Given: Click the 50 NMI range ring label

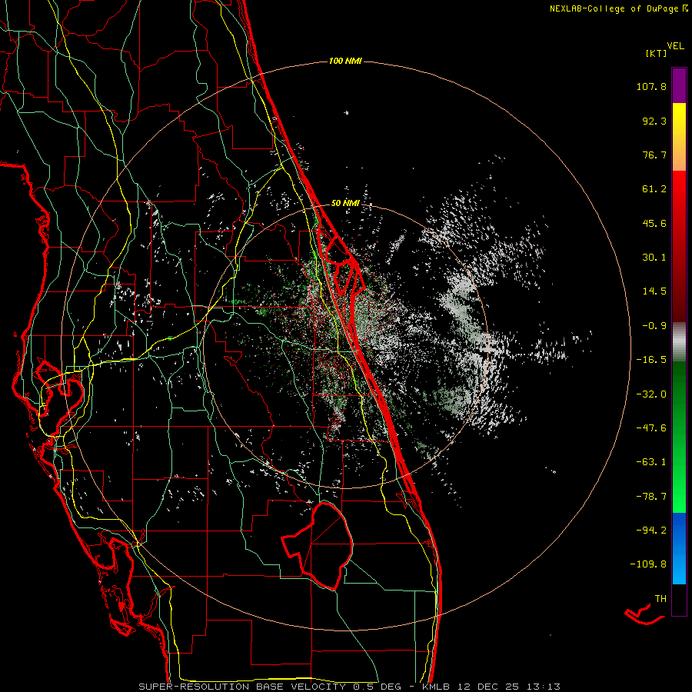Looking at the screenshot, I should tap(345, 203).
